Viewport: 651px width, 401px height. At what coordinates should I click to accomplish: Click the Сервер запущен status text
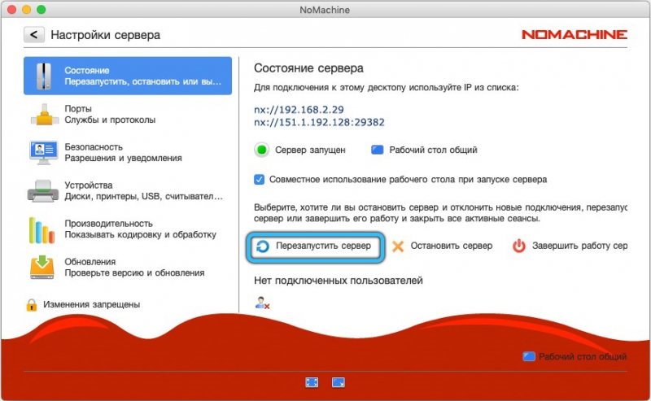click(x=310, y=150)
